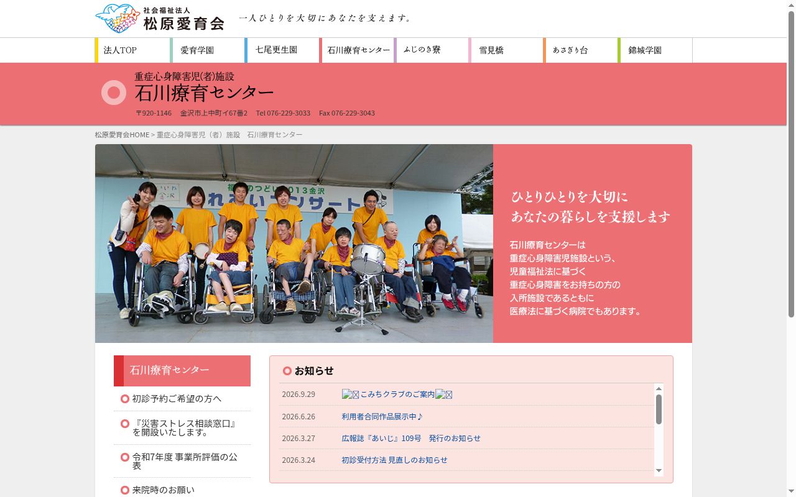Open こみちクラブのご案内 news link
The width and height of the screenshot is (796, 497).
pos(397,394)
